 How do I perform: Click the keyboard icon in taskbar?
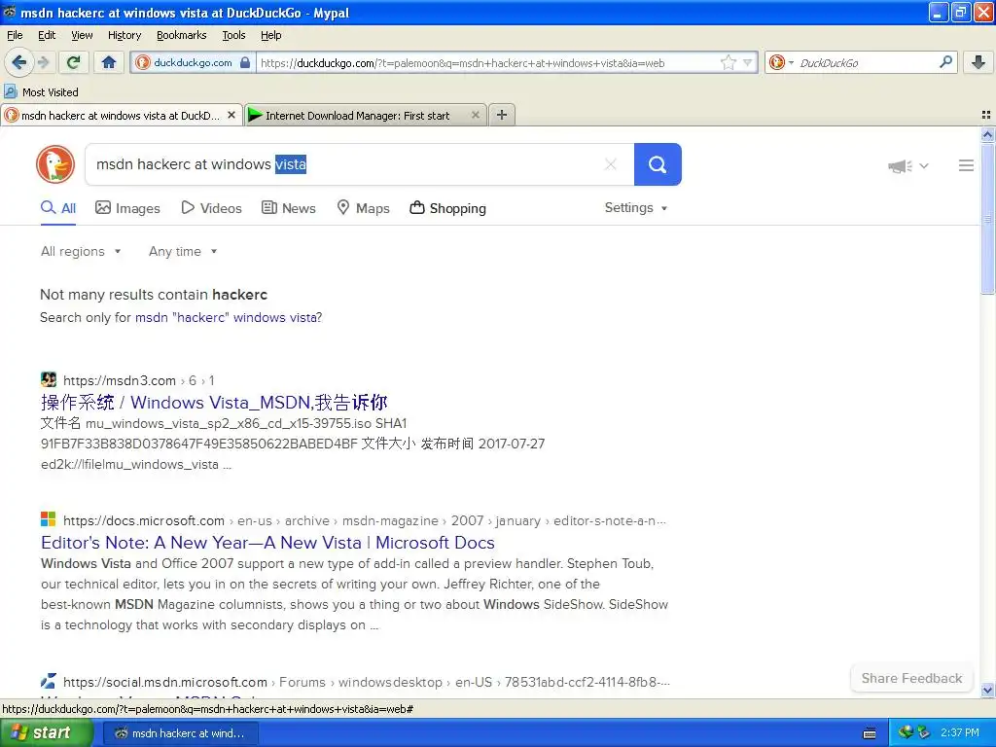pyautogui.click(x=870, y=733)
